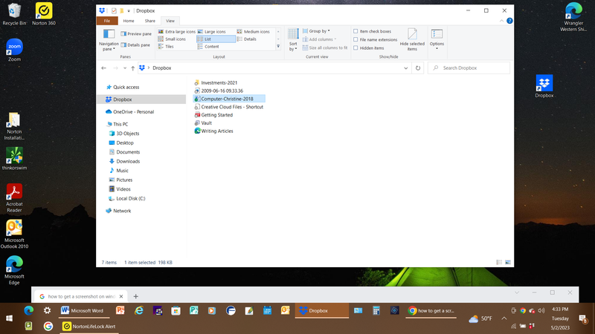The image size is (595, 334).
Task: Select the Vault item
Action: tap(203, 123)
